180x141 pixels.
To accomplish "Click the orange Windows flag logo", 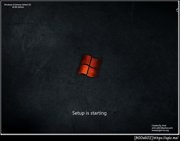I will [x=89, y=66].
